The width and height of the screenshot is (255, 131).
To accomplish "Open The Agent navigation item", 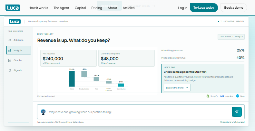I will [x=61, y=8].
